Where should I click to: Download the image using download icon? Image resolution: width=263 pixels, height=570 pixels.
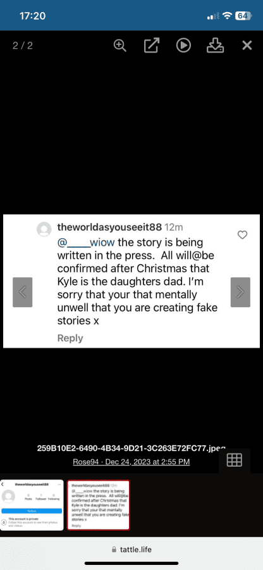pos(215,46)
